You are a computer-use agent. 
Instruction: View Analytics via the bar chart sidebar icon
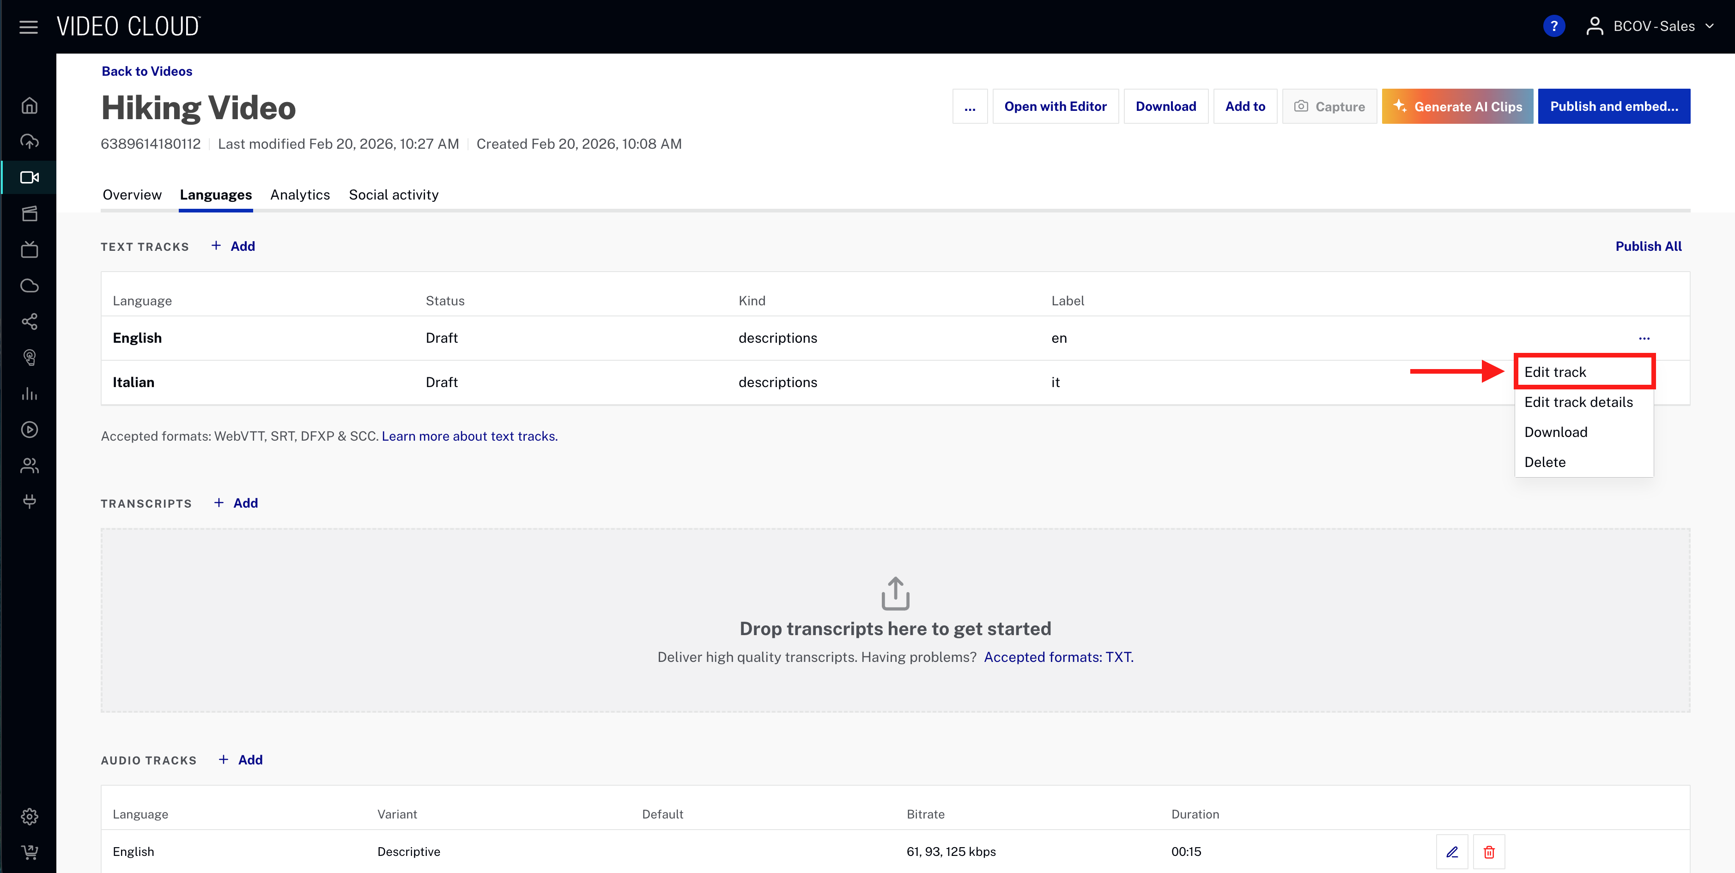point(30,394)
